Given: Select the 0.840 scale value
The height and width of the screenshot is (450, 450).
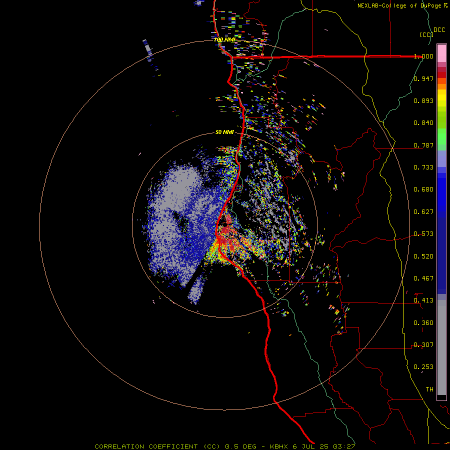Looking at the screenshot, I should pos(423,123).
